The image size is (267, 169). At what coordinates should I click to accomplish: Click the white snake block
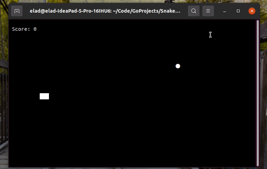click(x=44, y=96)
